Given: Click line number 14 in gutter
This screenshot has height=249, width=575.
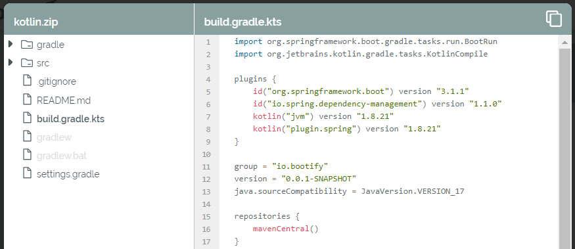Looking at the screenshot, I should (x=207, y=204).
